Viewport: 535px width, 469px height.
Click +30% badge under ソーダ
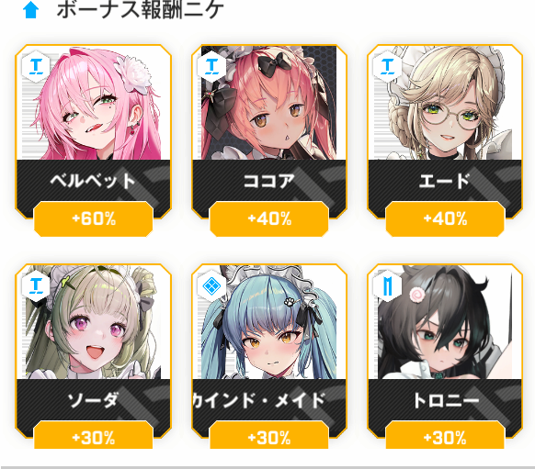94,436
